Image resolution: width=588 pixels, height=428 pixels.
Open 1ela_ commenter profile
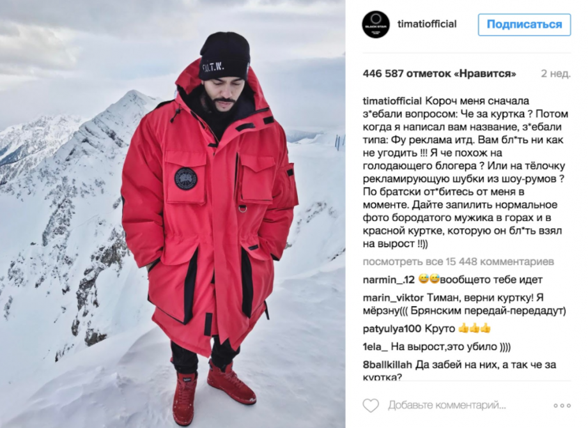[x=375, y=347]
